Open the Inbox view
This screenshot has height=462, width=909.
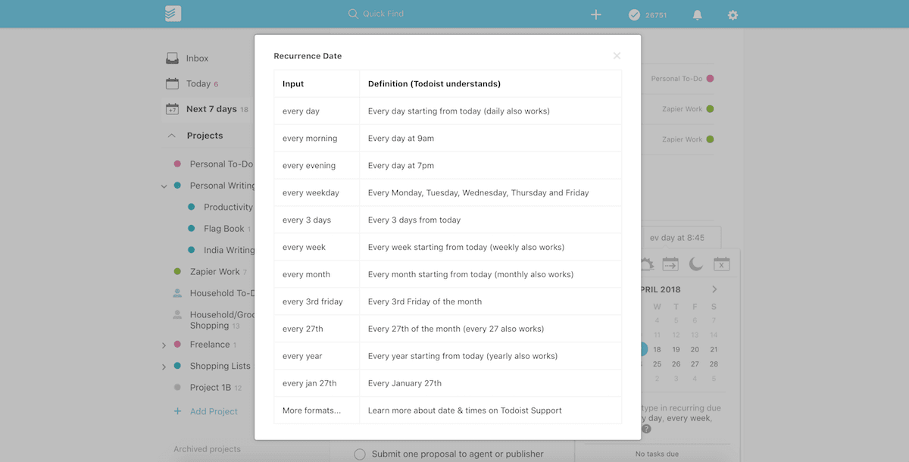197,58
